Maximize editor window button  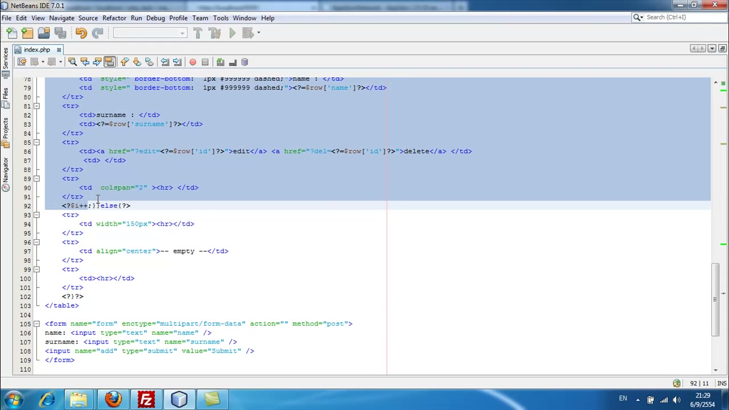click(722, 49)
